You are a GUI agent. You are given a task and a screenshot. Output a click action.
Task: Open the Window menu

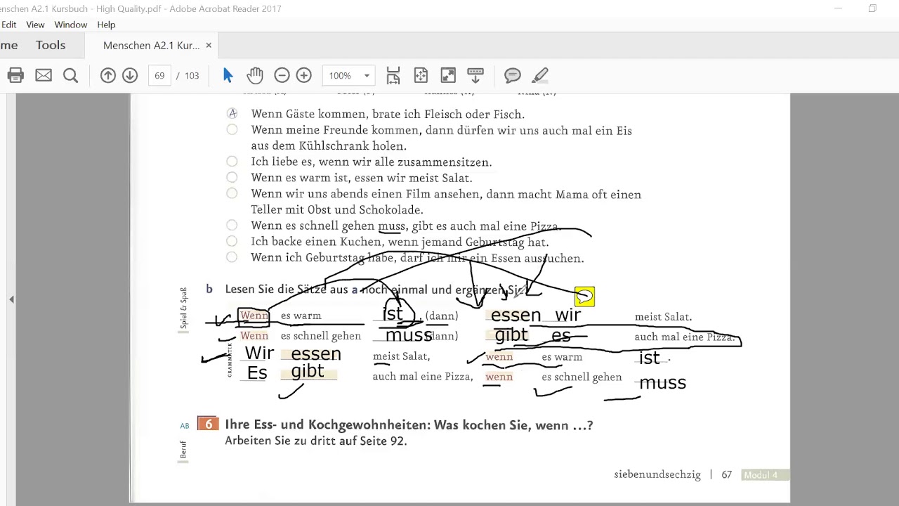click(x=71, y=25)
